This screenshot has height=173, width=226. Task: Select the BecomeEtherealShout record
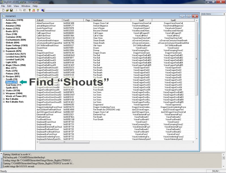(x=115, y=31)
